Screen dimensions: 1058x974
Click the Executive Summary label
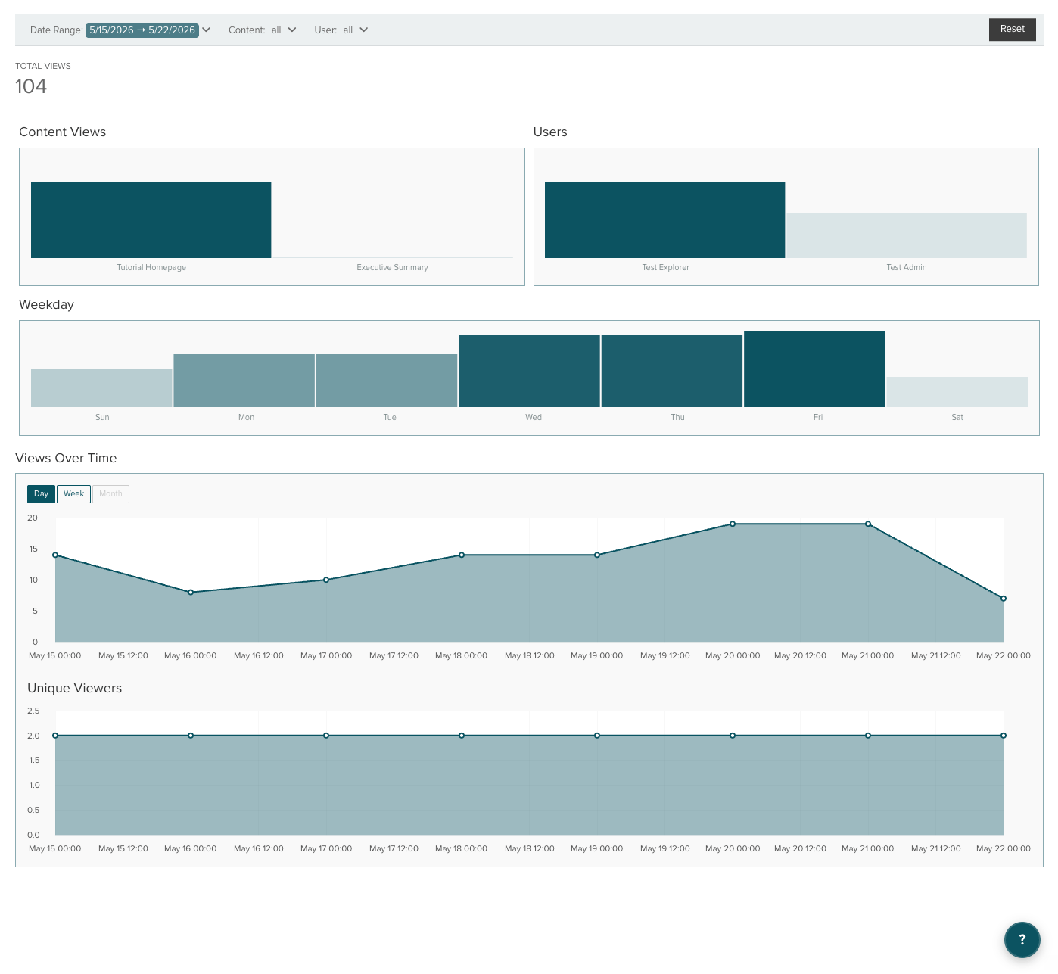tap(392, 267)
